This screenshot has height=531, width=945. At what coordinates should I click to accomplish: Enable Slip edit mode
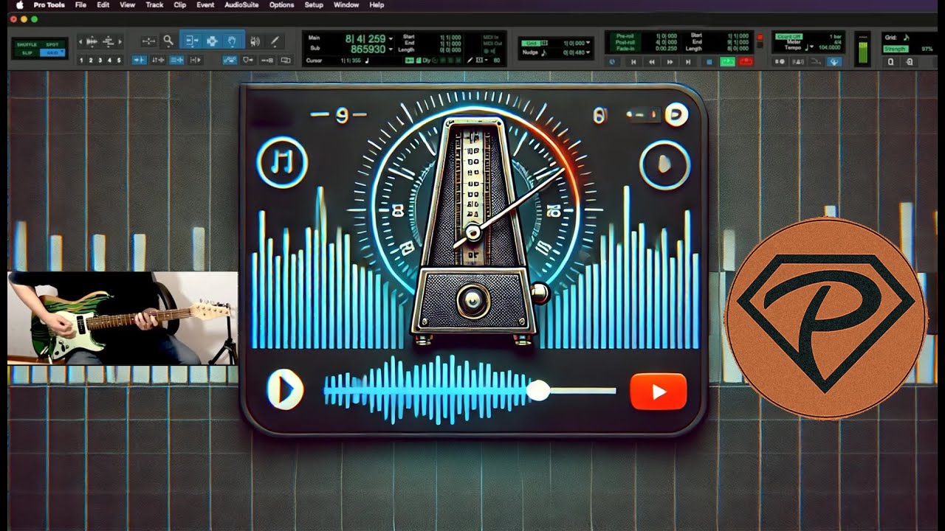27,52
